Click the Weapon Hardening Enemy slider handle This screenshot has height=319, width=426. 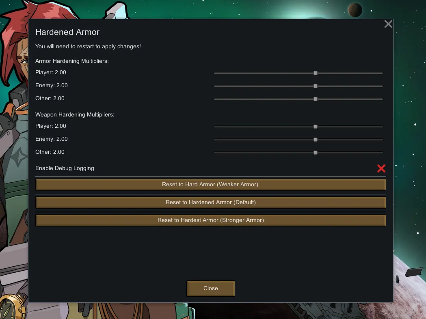(315, 140)
